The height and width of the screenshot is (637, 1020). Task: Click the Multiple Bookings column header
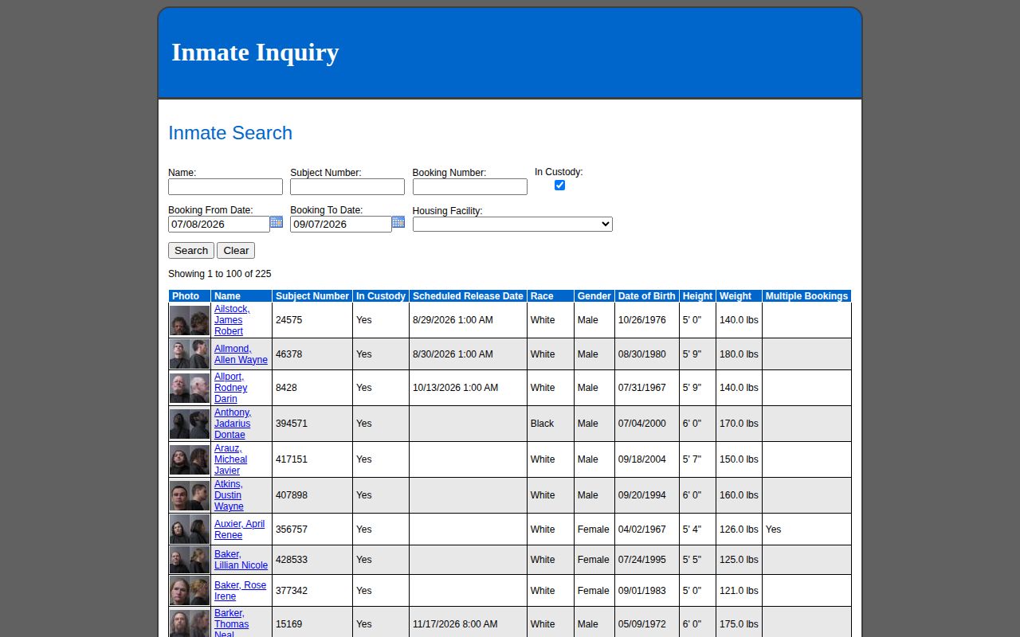tap(806, 296)
